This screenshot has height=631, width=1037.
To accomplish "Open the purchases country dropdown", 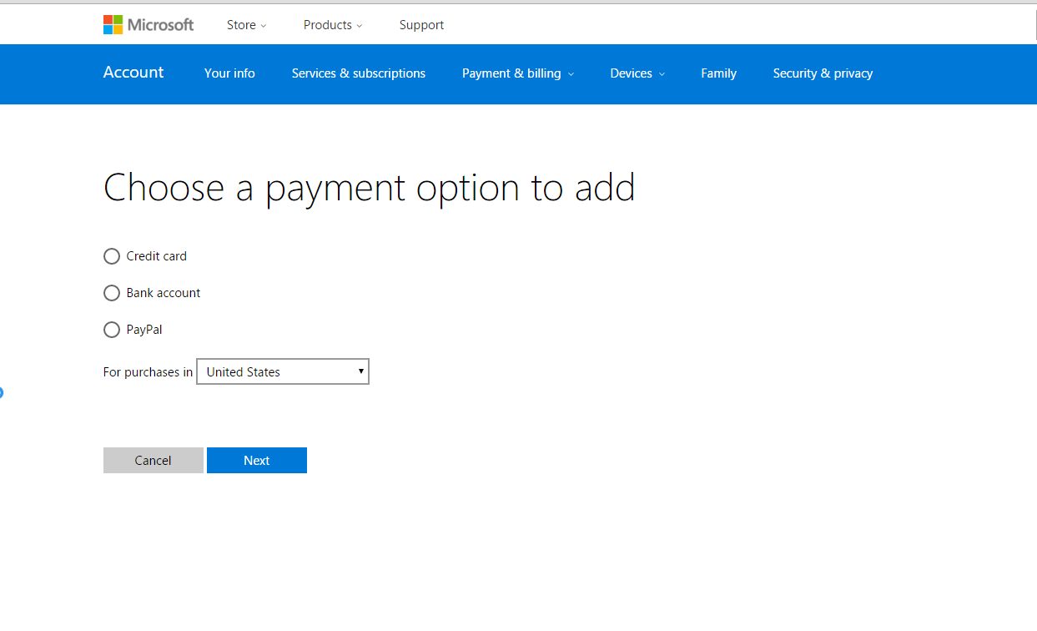I will click(283, 371).
